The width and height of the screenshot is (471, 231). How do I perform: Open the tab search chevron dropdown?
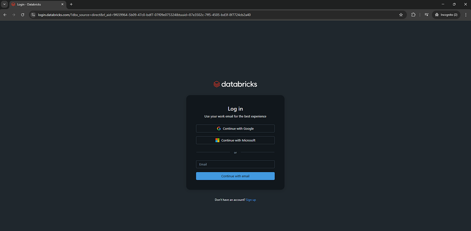coord(4,4)
